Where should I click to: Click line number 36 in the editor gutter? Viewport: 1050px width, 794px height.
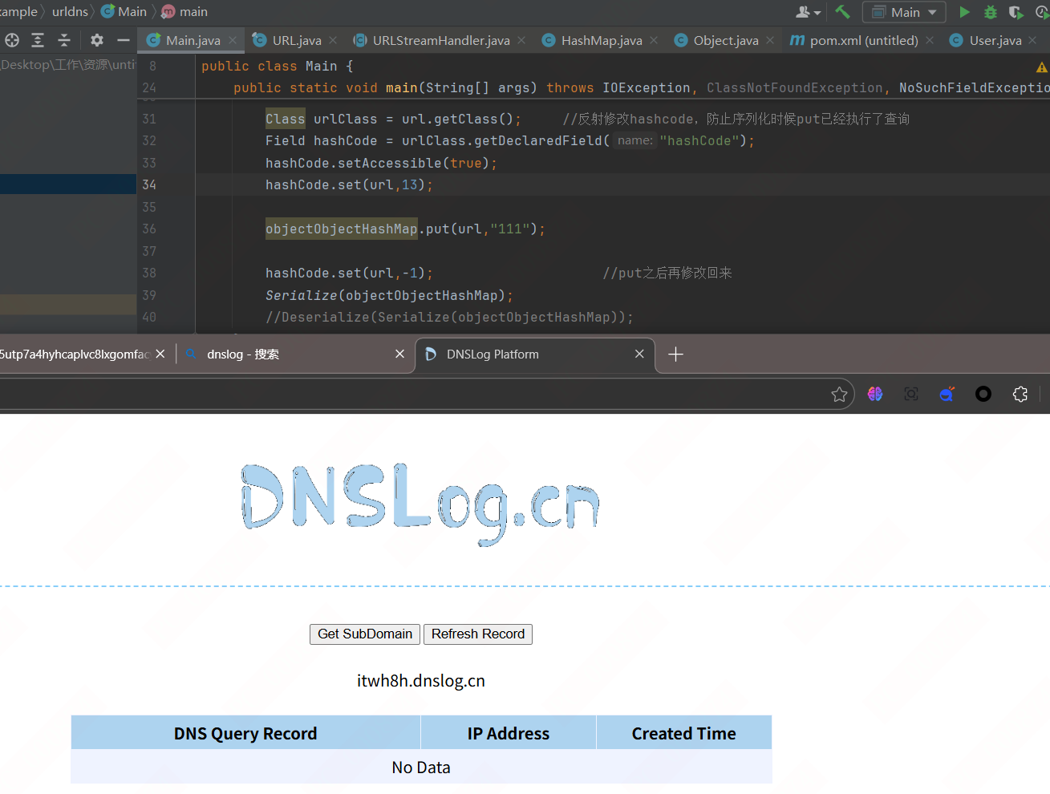(149, 229)
